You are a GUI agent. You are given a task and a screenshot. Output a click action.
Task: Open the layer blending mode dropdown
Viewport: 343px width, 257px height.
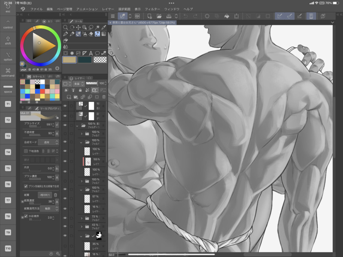[79, 84]
